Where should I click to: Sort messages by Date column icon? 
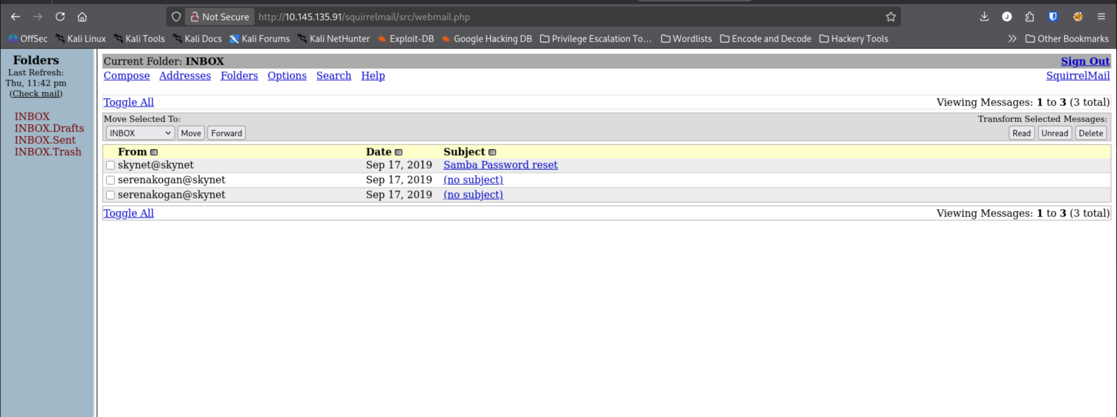[398, 152]
